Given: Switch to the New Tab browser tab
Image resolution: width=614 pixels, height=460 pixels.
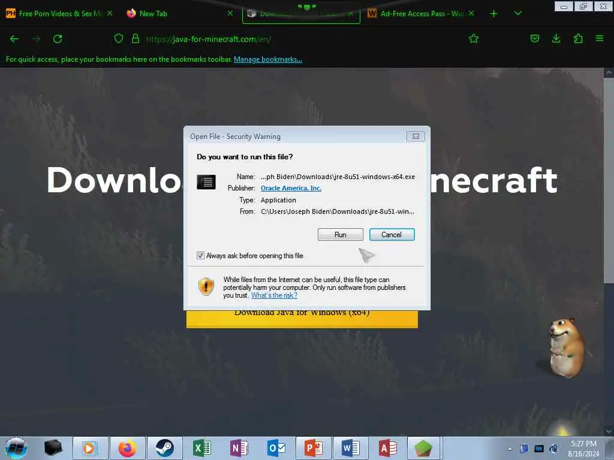Looking at the screenshot, I should (x=179, y=14).
